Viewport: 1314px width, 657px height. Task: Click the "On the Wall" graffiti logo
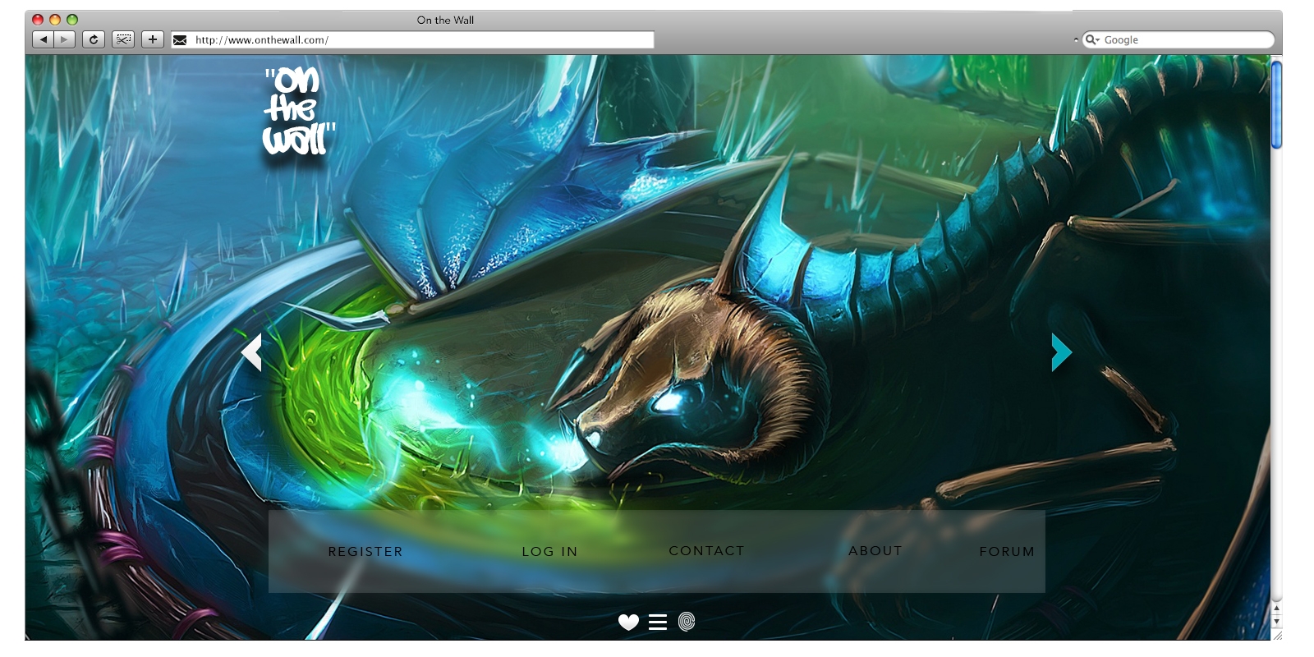[298, 112]
